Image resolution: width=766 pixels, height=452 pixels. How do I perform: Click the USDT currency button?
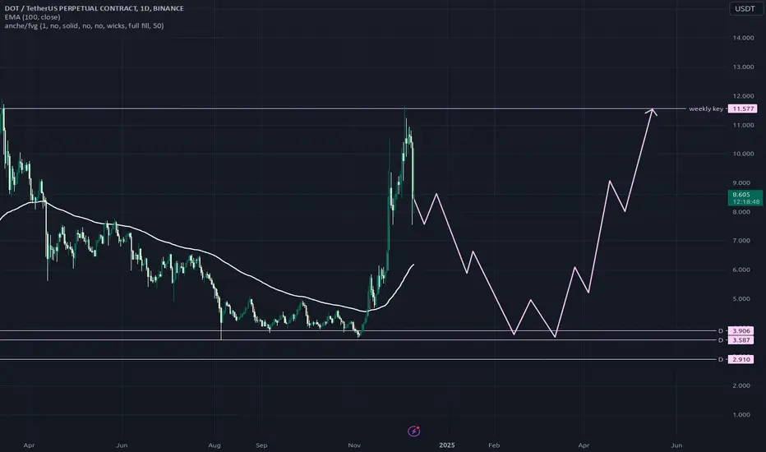745,8
